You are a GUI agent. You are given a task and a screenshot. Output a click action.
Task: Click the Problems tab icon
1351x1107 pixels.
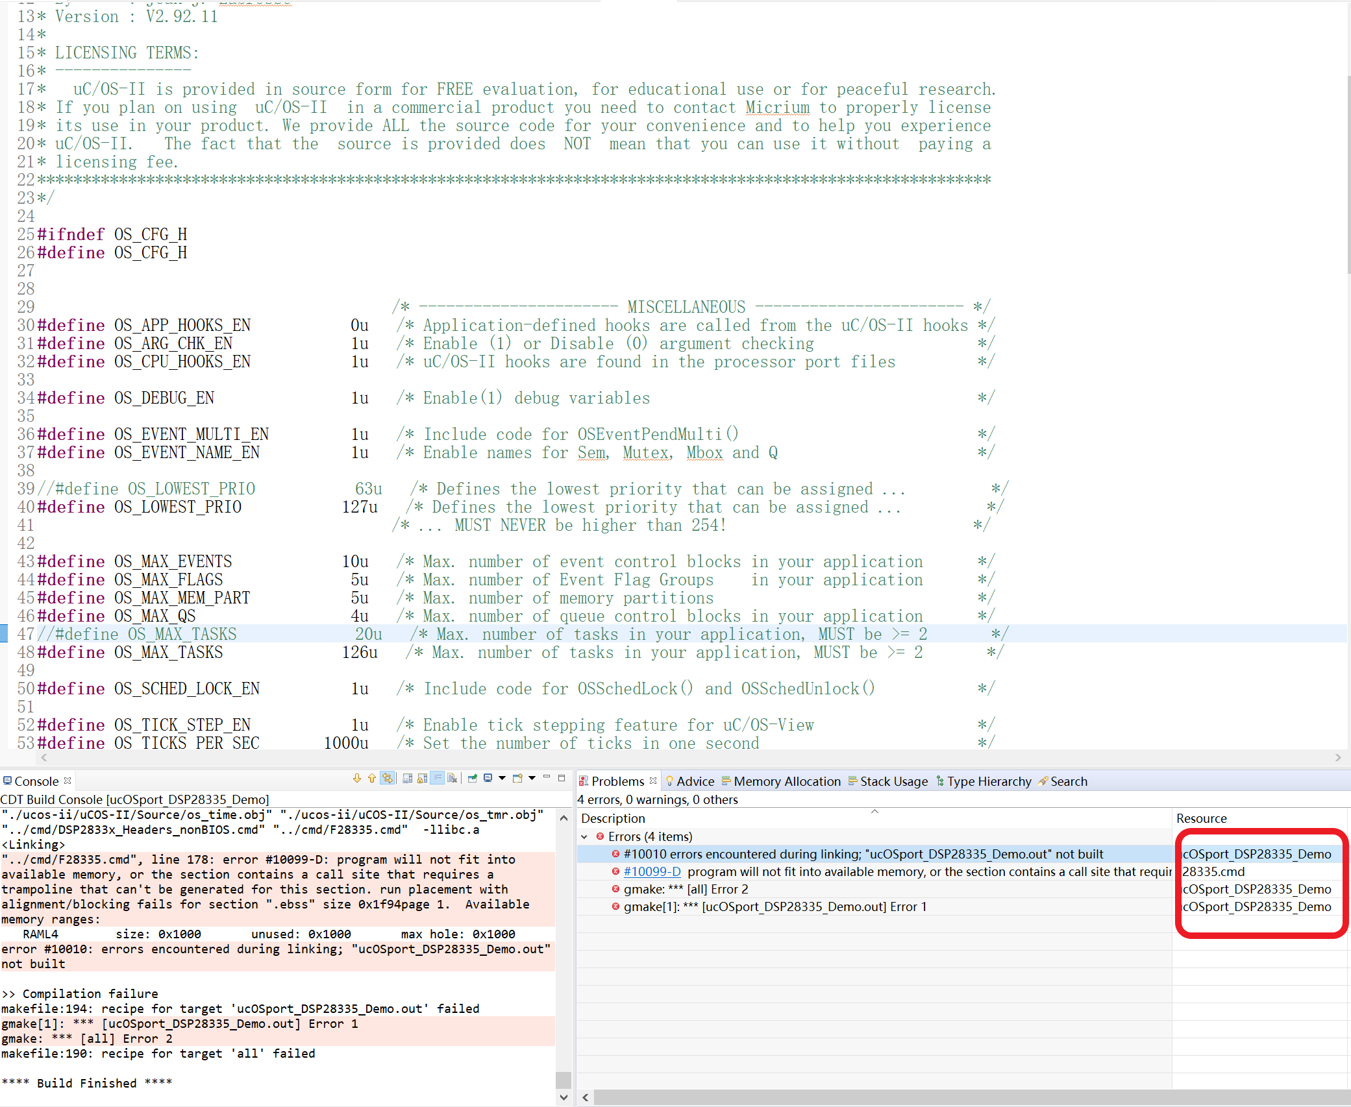coord(584,781)
